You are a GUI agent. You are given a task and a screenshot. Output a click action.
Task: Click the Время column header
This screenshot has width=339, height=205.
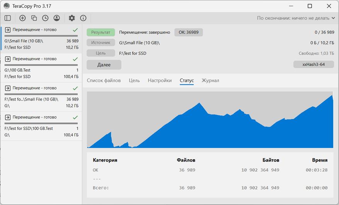(320, 160)
